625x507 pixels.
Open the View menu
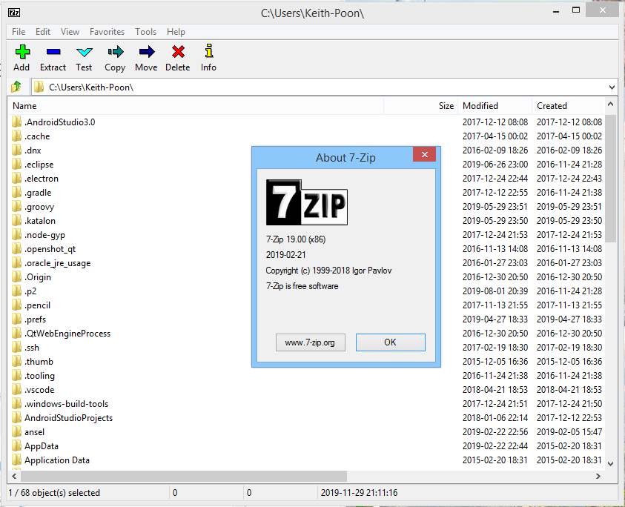coord(70,32)
